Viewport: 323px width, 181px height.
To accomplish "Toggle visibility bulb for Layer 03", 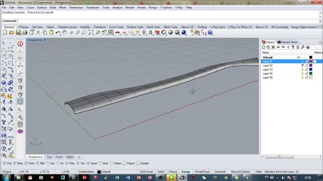I will click(x=302, y=69).
